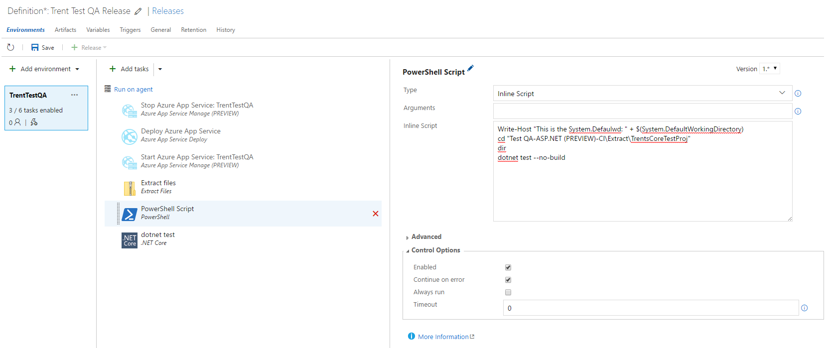Show info for the Arguments field

[798, 112]
